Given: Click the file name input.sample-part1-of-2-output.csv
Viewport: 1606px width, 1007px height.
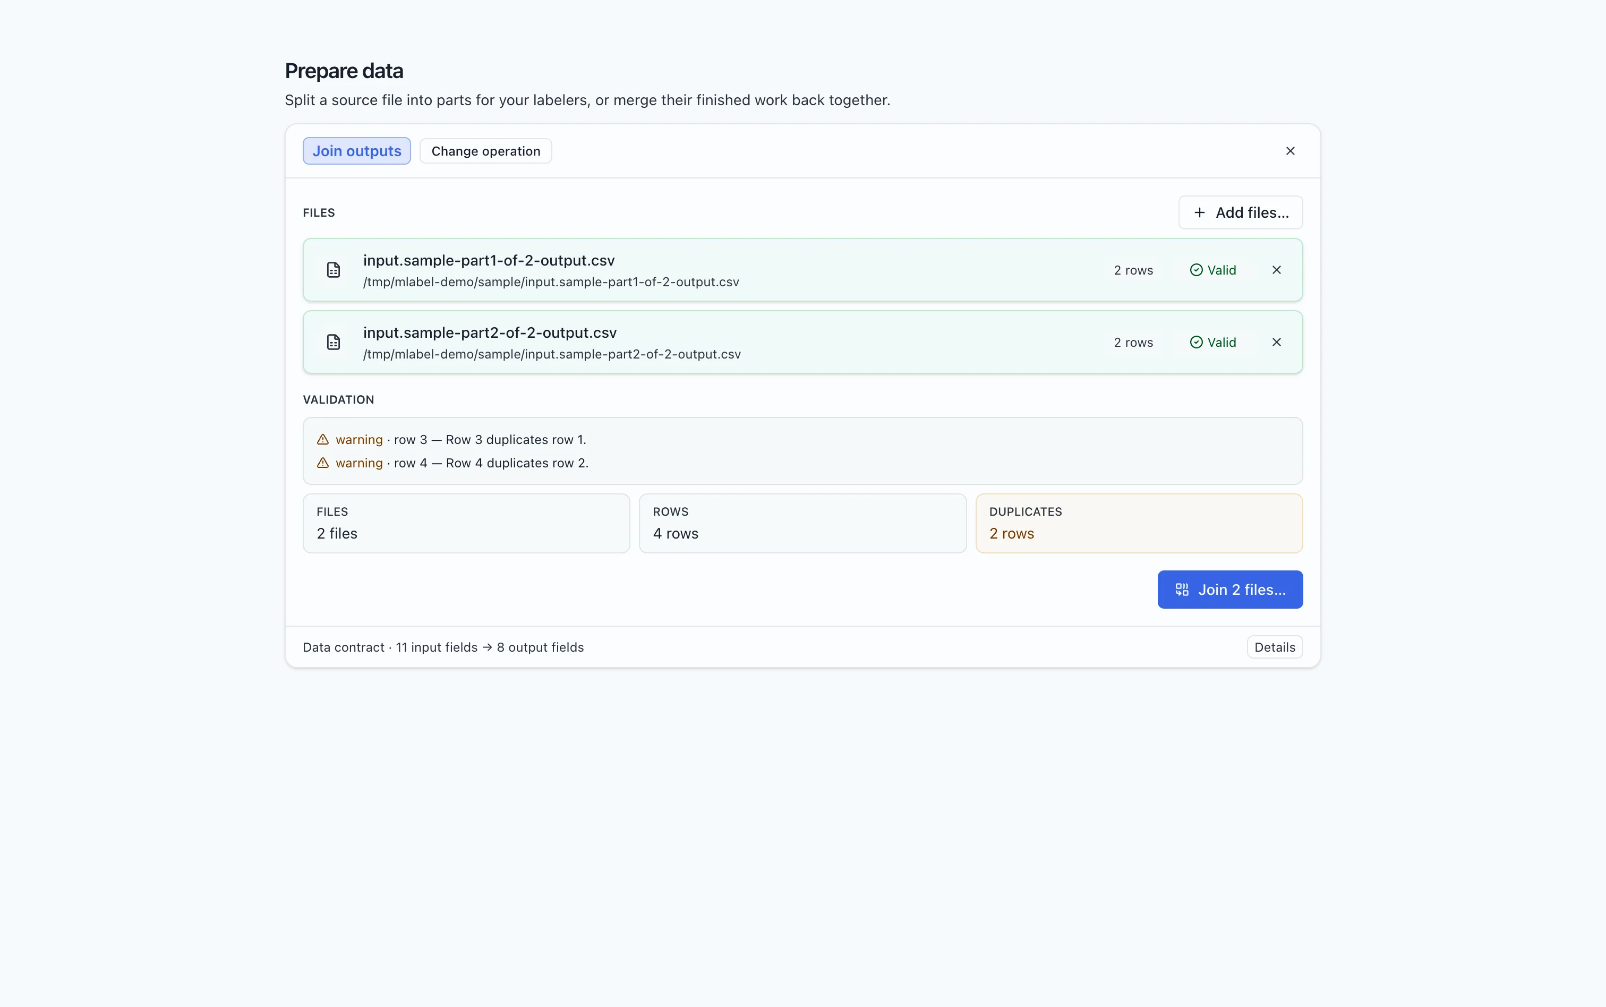Looking at the screenshot, I should [489, 260].
